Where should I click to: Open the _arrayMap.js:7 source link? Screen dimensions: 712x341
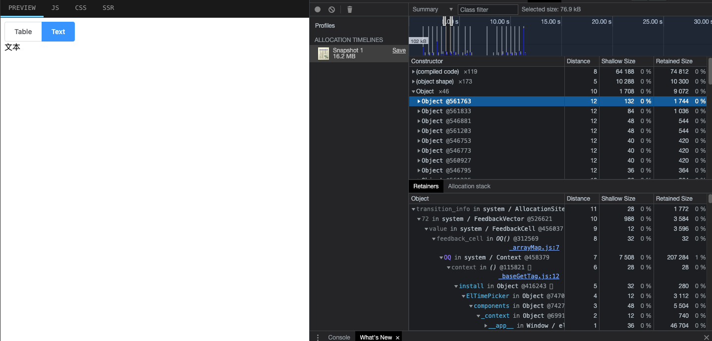(x=534, y=247)
